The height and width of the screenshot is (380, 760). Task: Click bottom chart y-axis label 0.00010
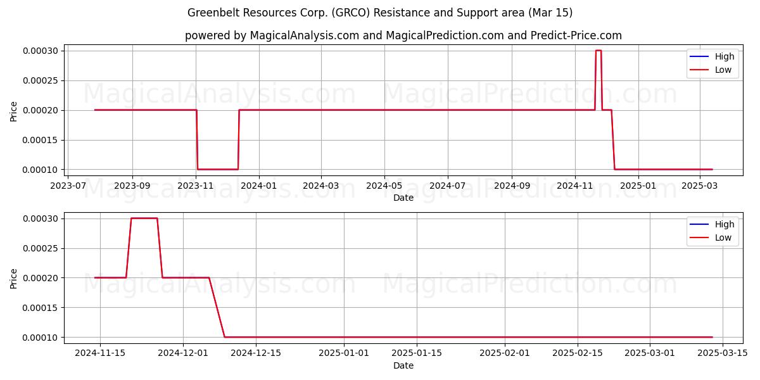pyautogui.click(x=40, y=338)
